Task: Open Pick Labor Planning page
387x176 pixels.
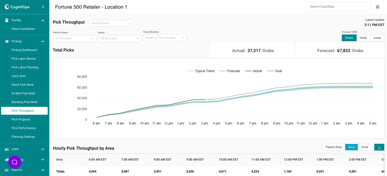Action: coord(25,67)
